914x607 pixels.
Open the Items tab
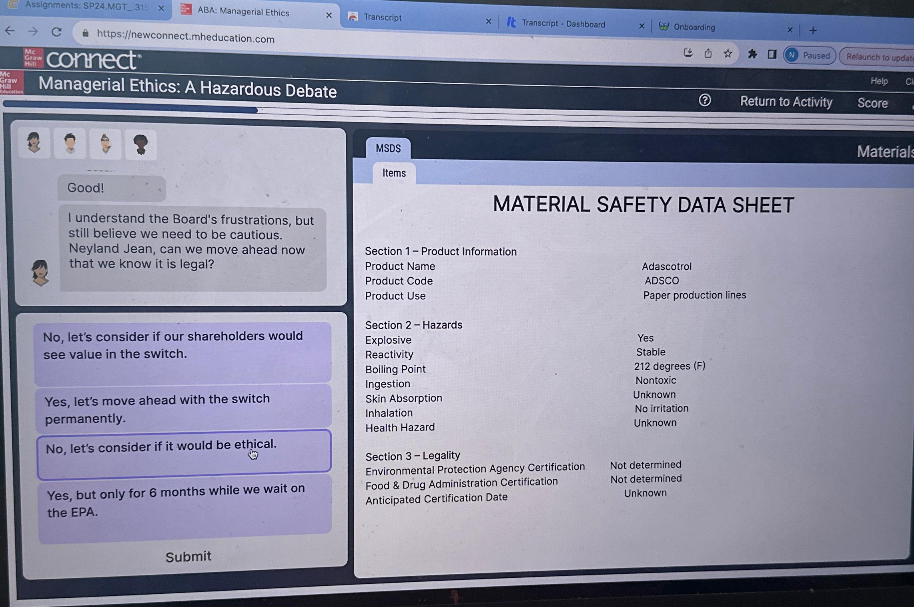pyautogui.click(x=394, y=173)
